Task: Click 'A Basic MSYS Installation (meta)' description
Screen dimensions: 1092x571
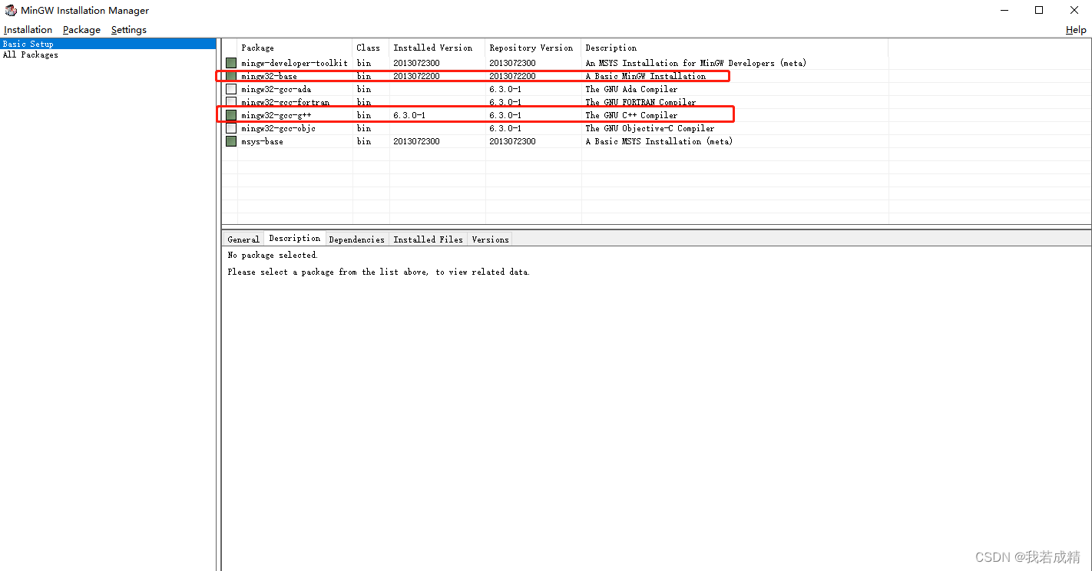Action: click(659, 141)
